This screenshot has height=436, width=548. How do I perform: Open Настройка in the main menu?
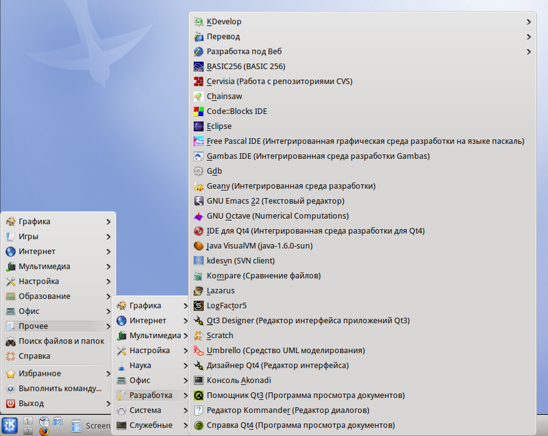coord(58,282)
